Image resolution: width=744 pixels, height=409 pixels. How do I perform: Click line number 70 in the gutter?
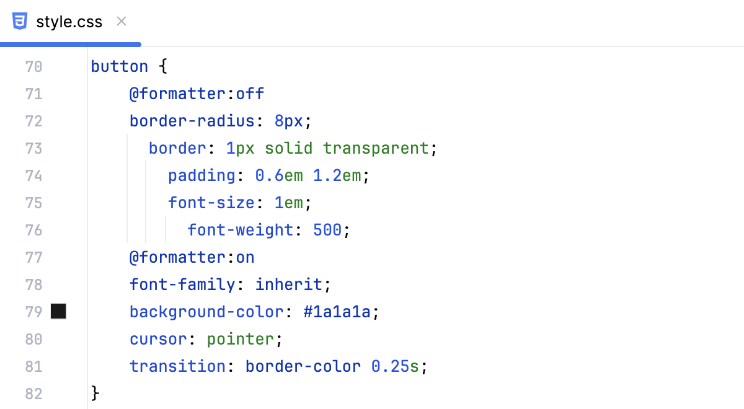coord(34,66)
